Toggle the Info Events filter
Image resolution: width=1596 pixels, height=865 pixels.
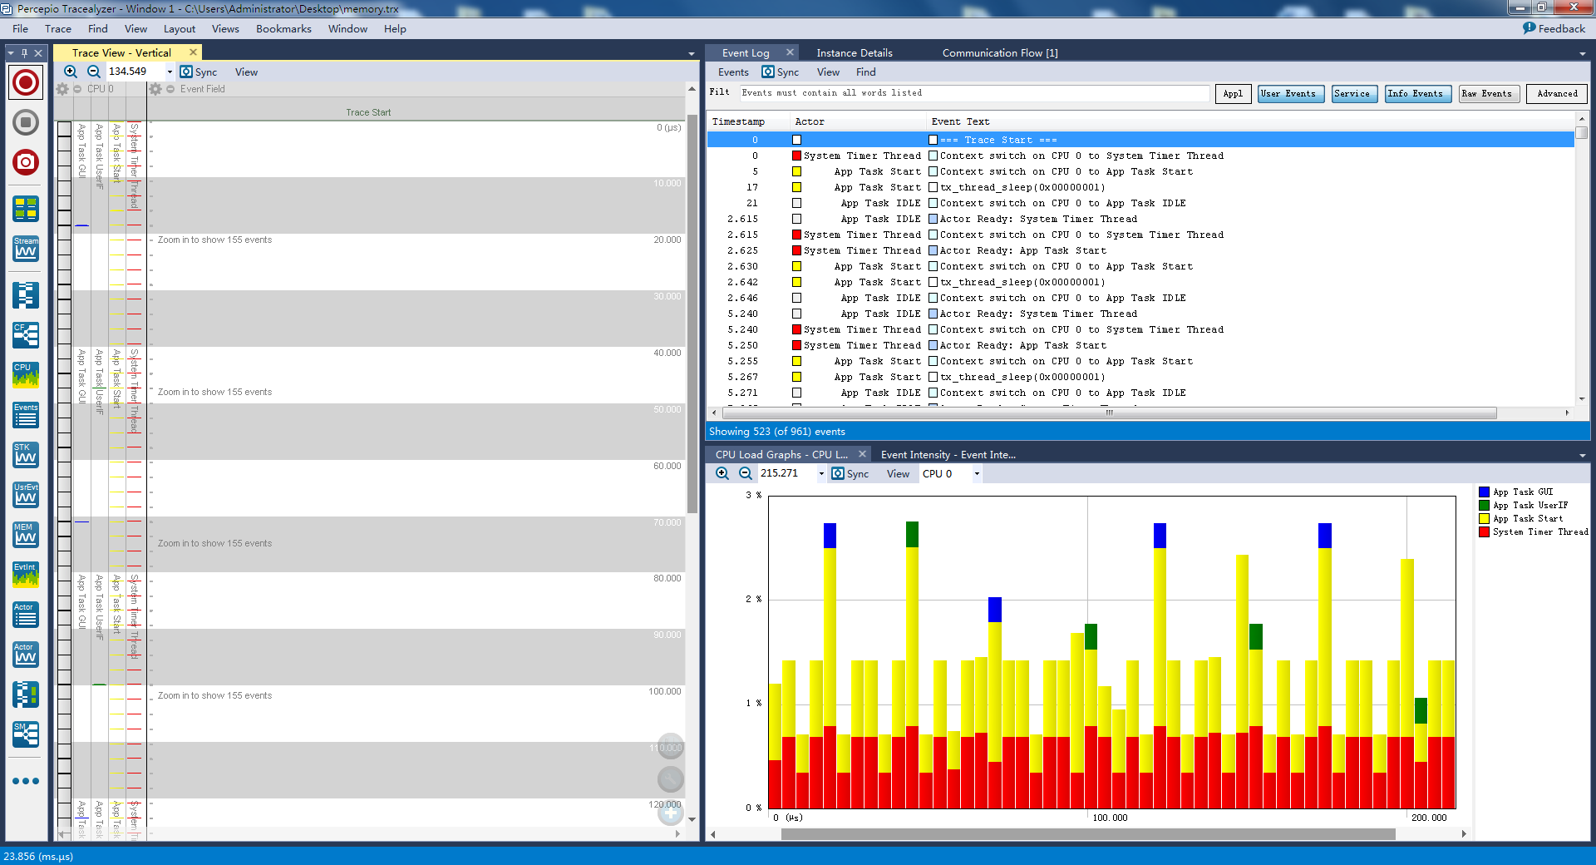pos(1418,94)
